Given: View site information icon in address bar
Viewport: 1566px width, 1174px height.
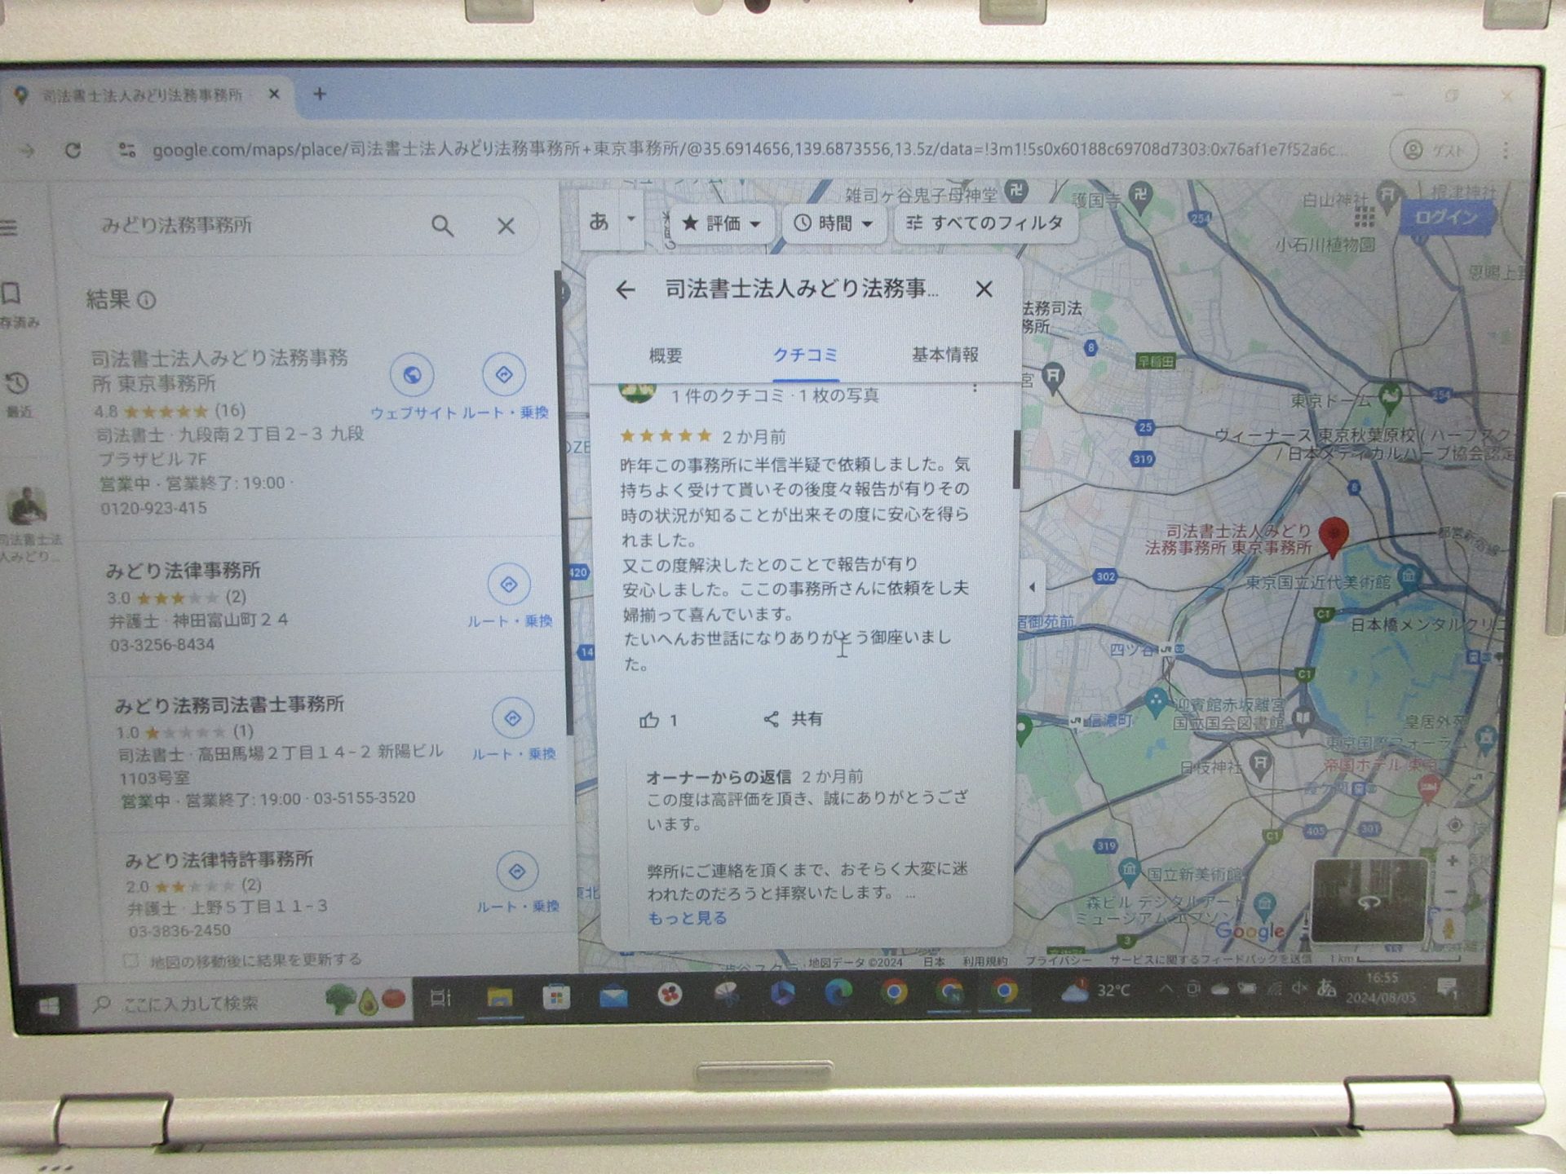Looking at the screenshot, I should point(126,150).
